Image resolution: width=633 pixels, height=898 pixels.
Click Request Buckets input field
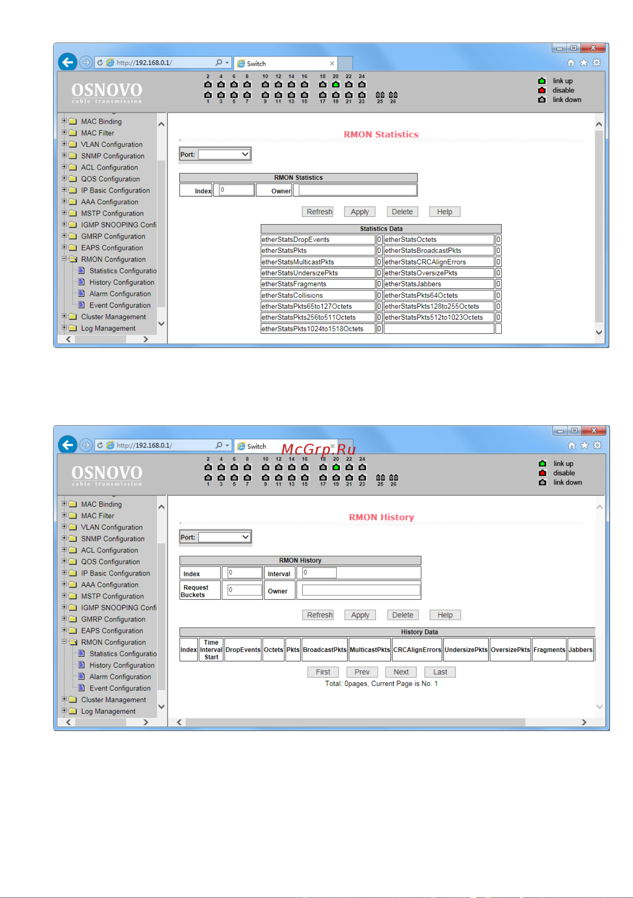(x=245, y=590)
